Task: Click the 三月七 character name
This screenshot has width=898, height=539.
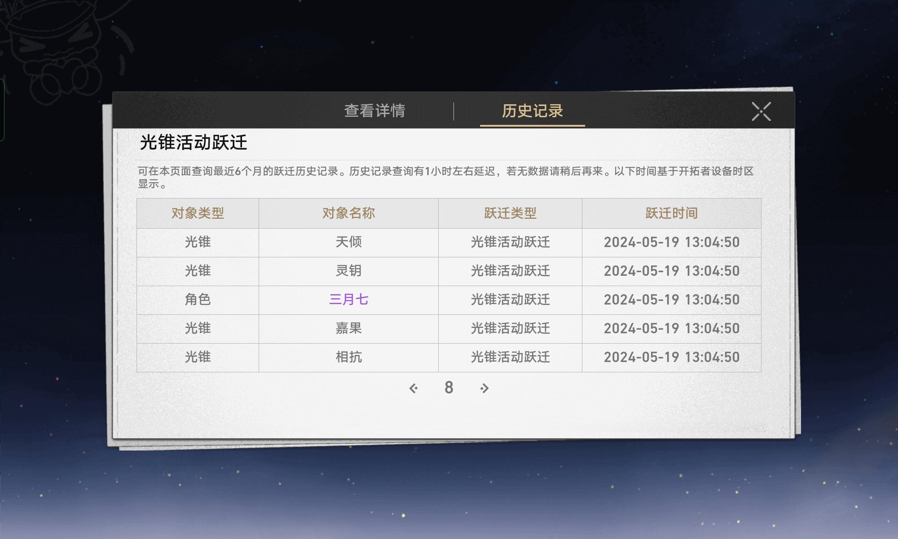Action: 348,300
